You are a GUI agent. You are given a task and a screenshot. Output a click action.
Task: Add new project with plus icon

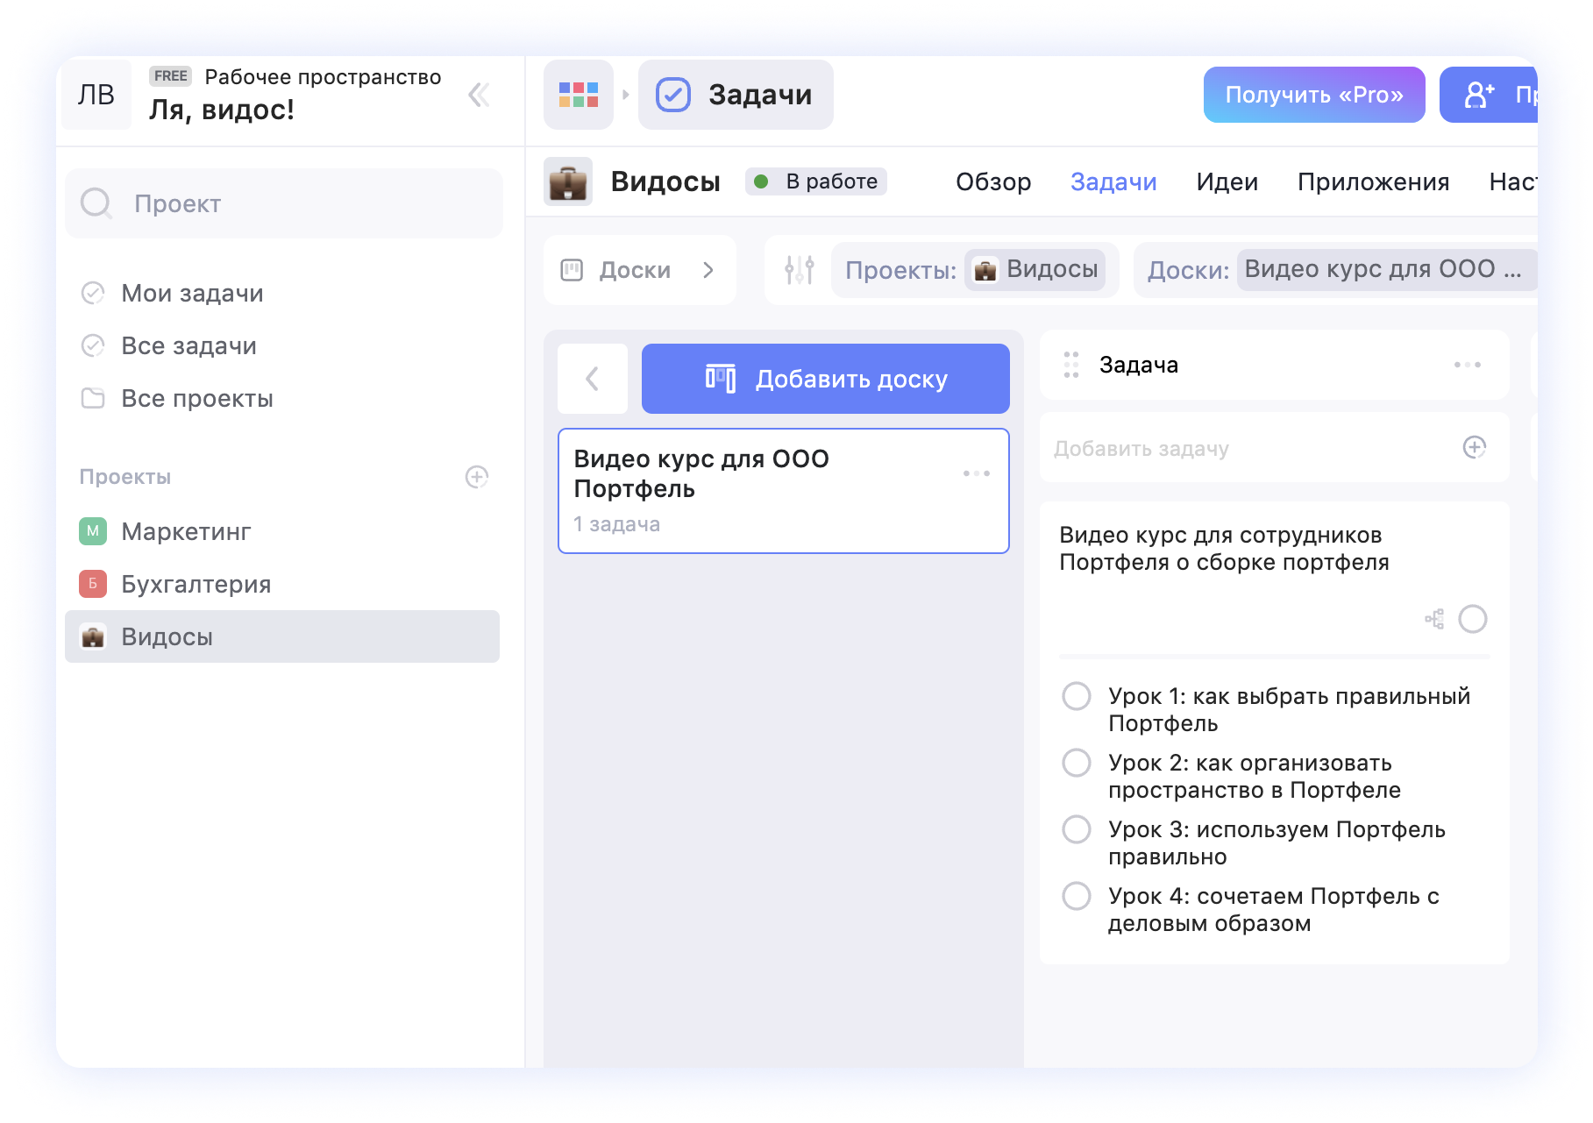[x=477, y=477]
